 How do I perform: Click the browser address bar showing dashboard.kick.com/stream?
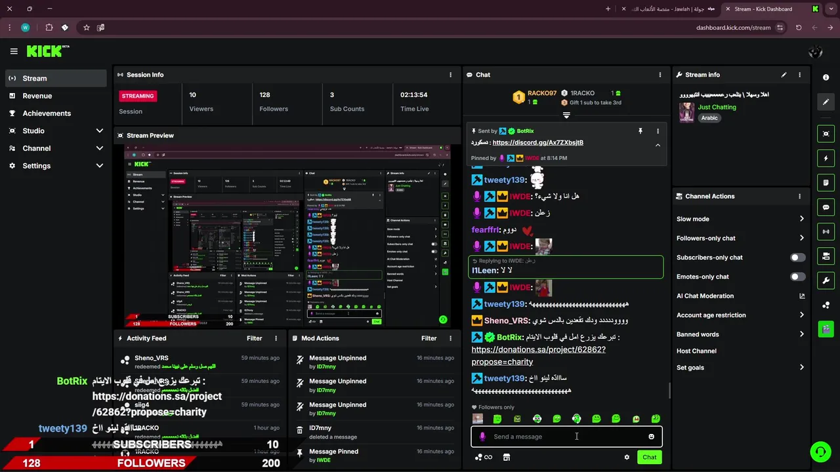(x=733, y=28)
